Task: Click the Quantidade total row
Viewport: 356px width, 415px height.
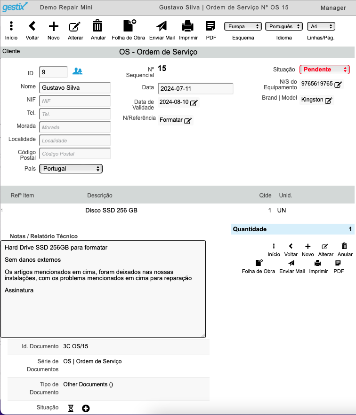Action: [292, 229]
